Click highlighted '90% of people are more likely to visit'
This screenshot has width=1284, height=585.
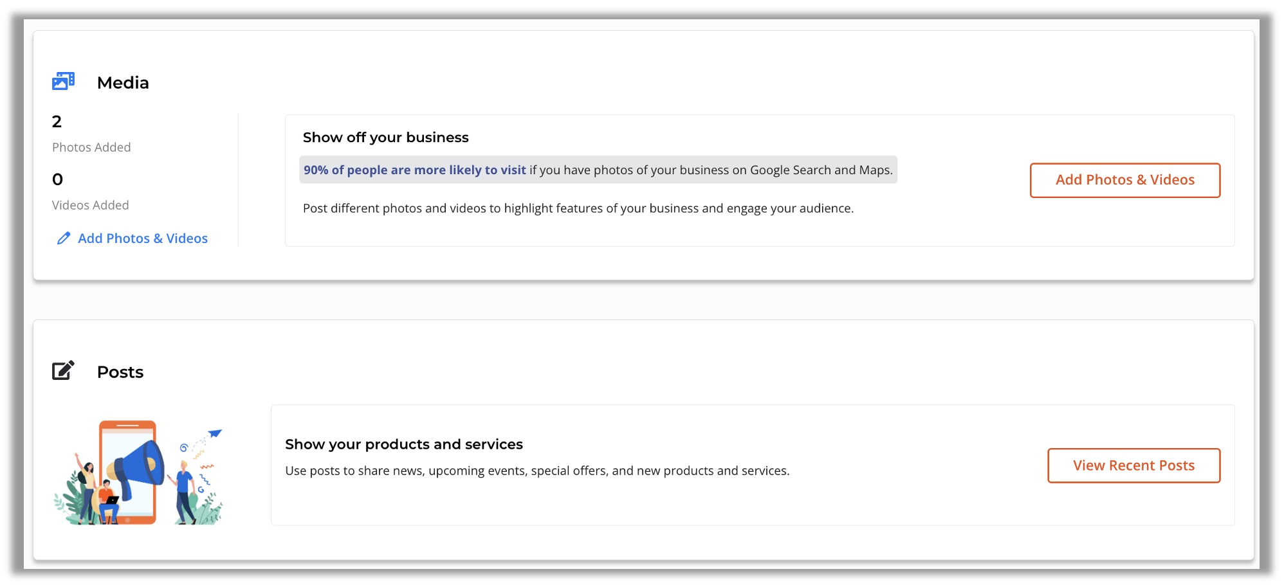tap(415, 170)
